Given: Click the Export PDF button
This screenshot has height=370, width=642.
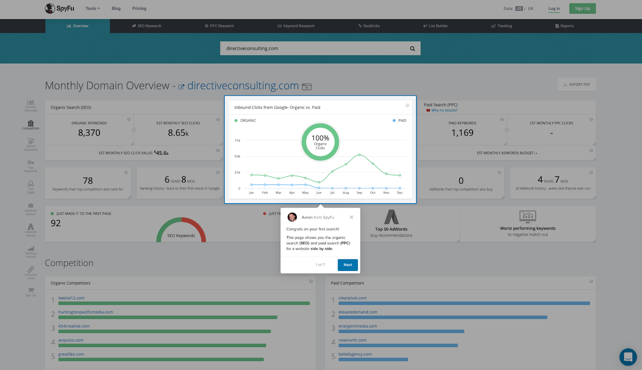Looking at the screenshot, I should click(577, 85).
